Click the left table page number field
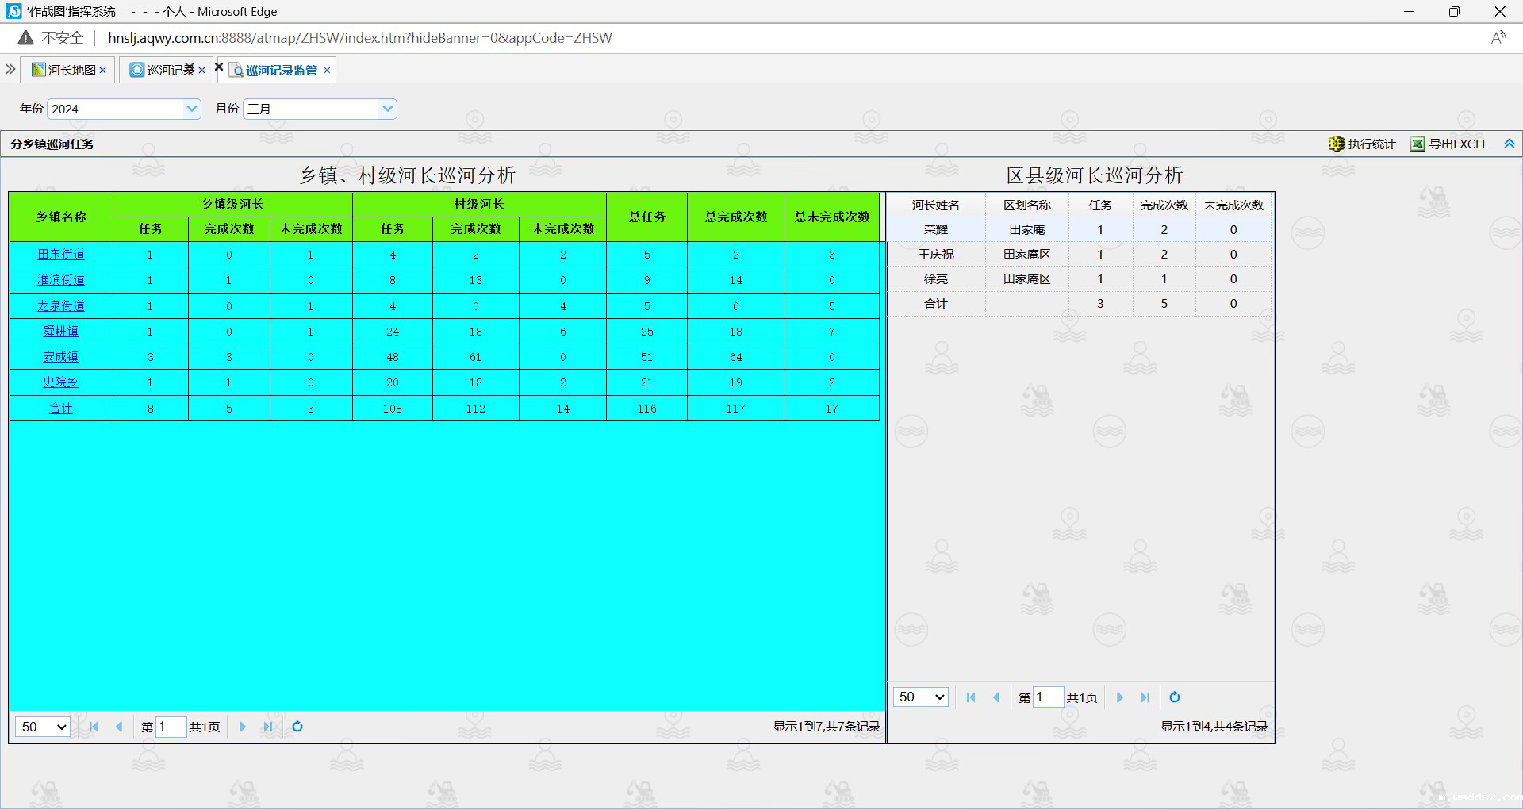The image size is (1523, 810). coord(171,727)
